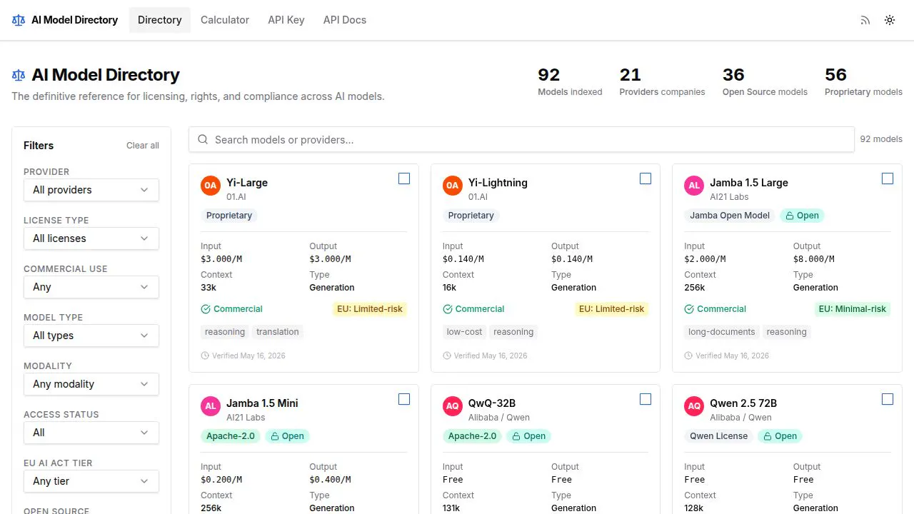Image resolution: width=914 pixels, height=514 pixels.
Task: Click the 36 Open Source models stat
Action: (x=765, y=81)
